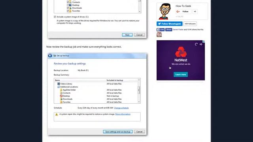
Task: Select Videos Library row
Action: coord(96,84)
